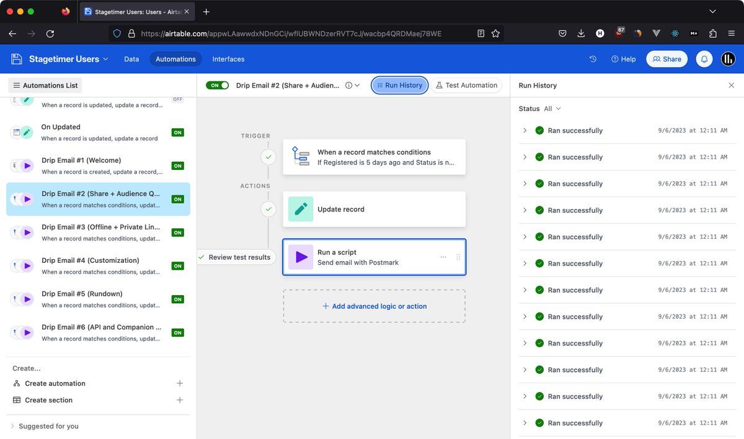This screenshot has width=744, height=439.
Task: Bookmark this page with star icon
Action: [x=495, y=33]
